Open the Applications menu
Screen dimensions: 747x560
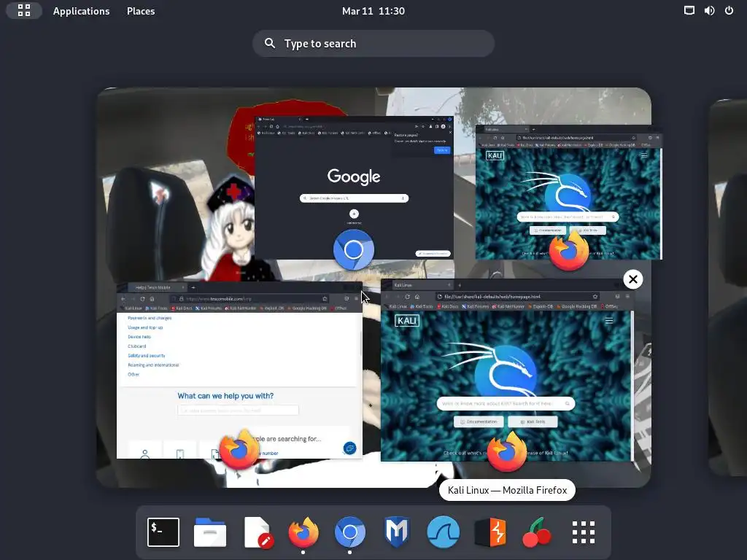[81, 11]
